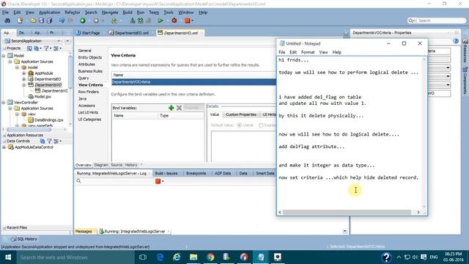This screenshot has height=264, width=469.
Task: Open Edge browser from the taskbar
Action: point(160,257)
